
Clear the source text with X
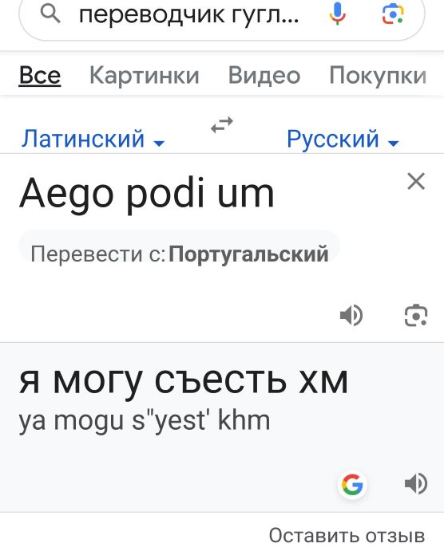coord(416,181)
